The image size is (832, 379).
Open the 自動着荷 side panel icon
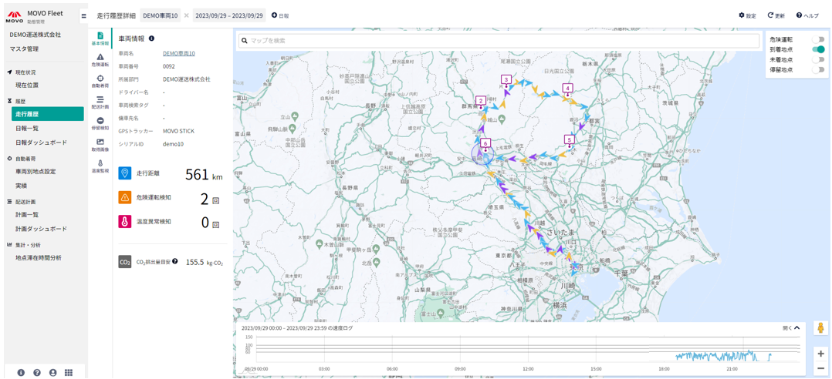point(100,81)
